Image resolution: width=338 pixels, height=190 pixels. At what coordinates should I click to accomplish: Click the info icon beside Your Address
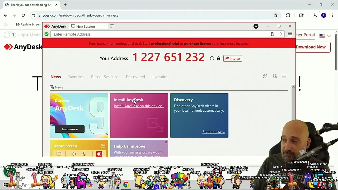coord(212,58)
